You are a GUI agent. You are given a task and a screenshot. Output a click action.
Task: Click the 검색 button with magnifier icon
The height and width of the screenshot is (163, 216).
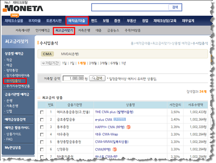click(x=97, y=78)
